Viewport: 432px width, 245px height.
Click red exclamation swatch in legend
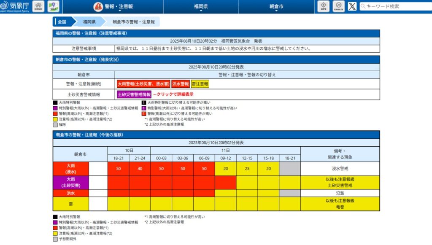144,114
